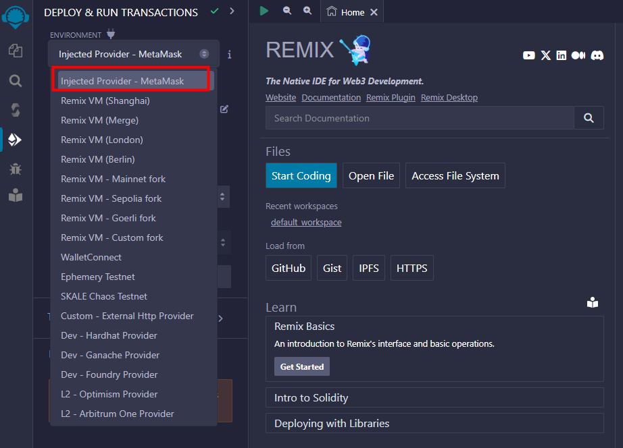Choose Dev - Foundry Provider
The width and height of the screenshot is (623, 448).
click(x=134, y=374)
